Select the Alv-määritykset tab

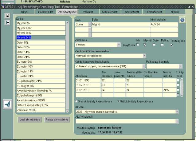[67, 12]
